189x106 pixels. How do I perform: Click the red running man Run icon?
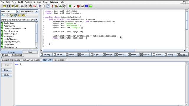[74, 6]
